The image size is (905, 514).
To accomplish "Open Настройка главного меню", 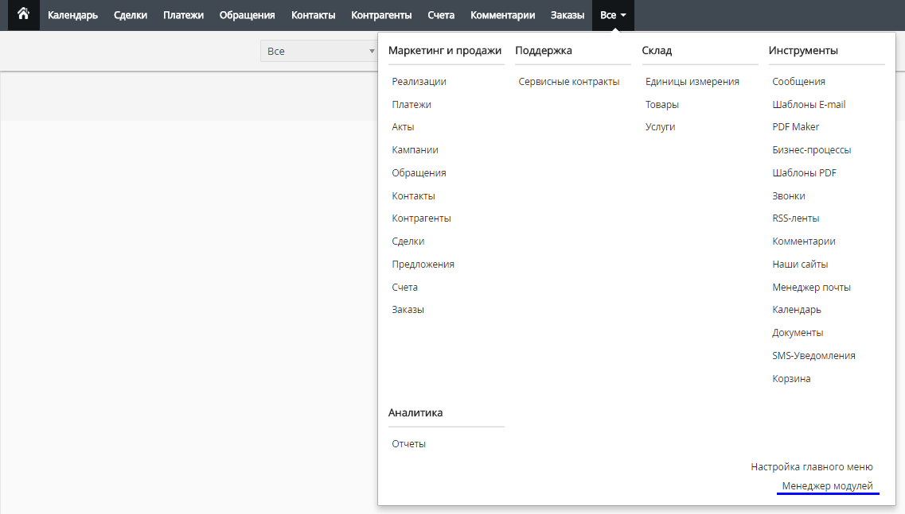I will 812,467.
